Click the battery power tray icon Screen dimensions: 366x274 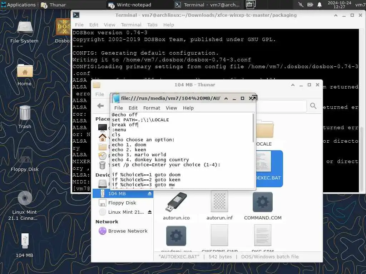click(x=310, y=5)
